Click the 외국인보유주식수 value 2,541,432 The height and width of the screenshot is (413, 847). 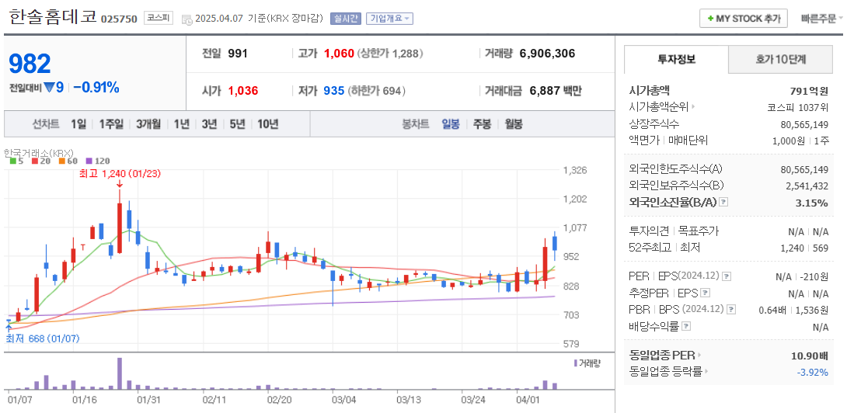tap(804, 186)
